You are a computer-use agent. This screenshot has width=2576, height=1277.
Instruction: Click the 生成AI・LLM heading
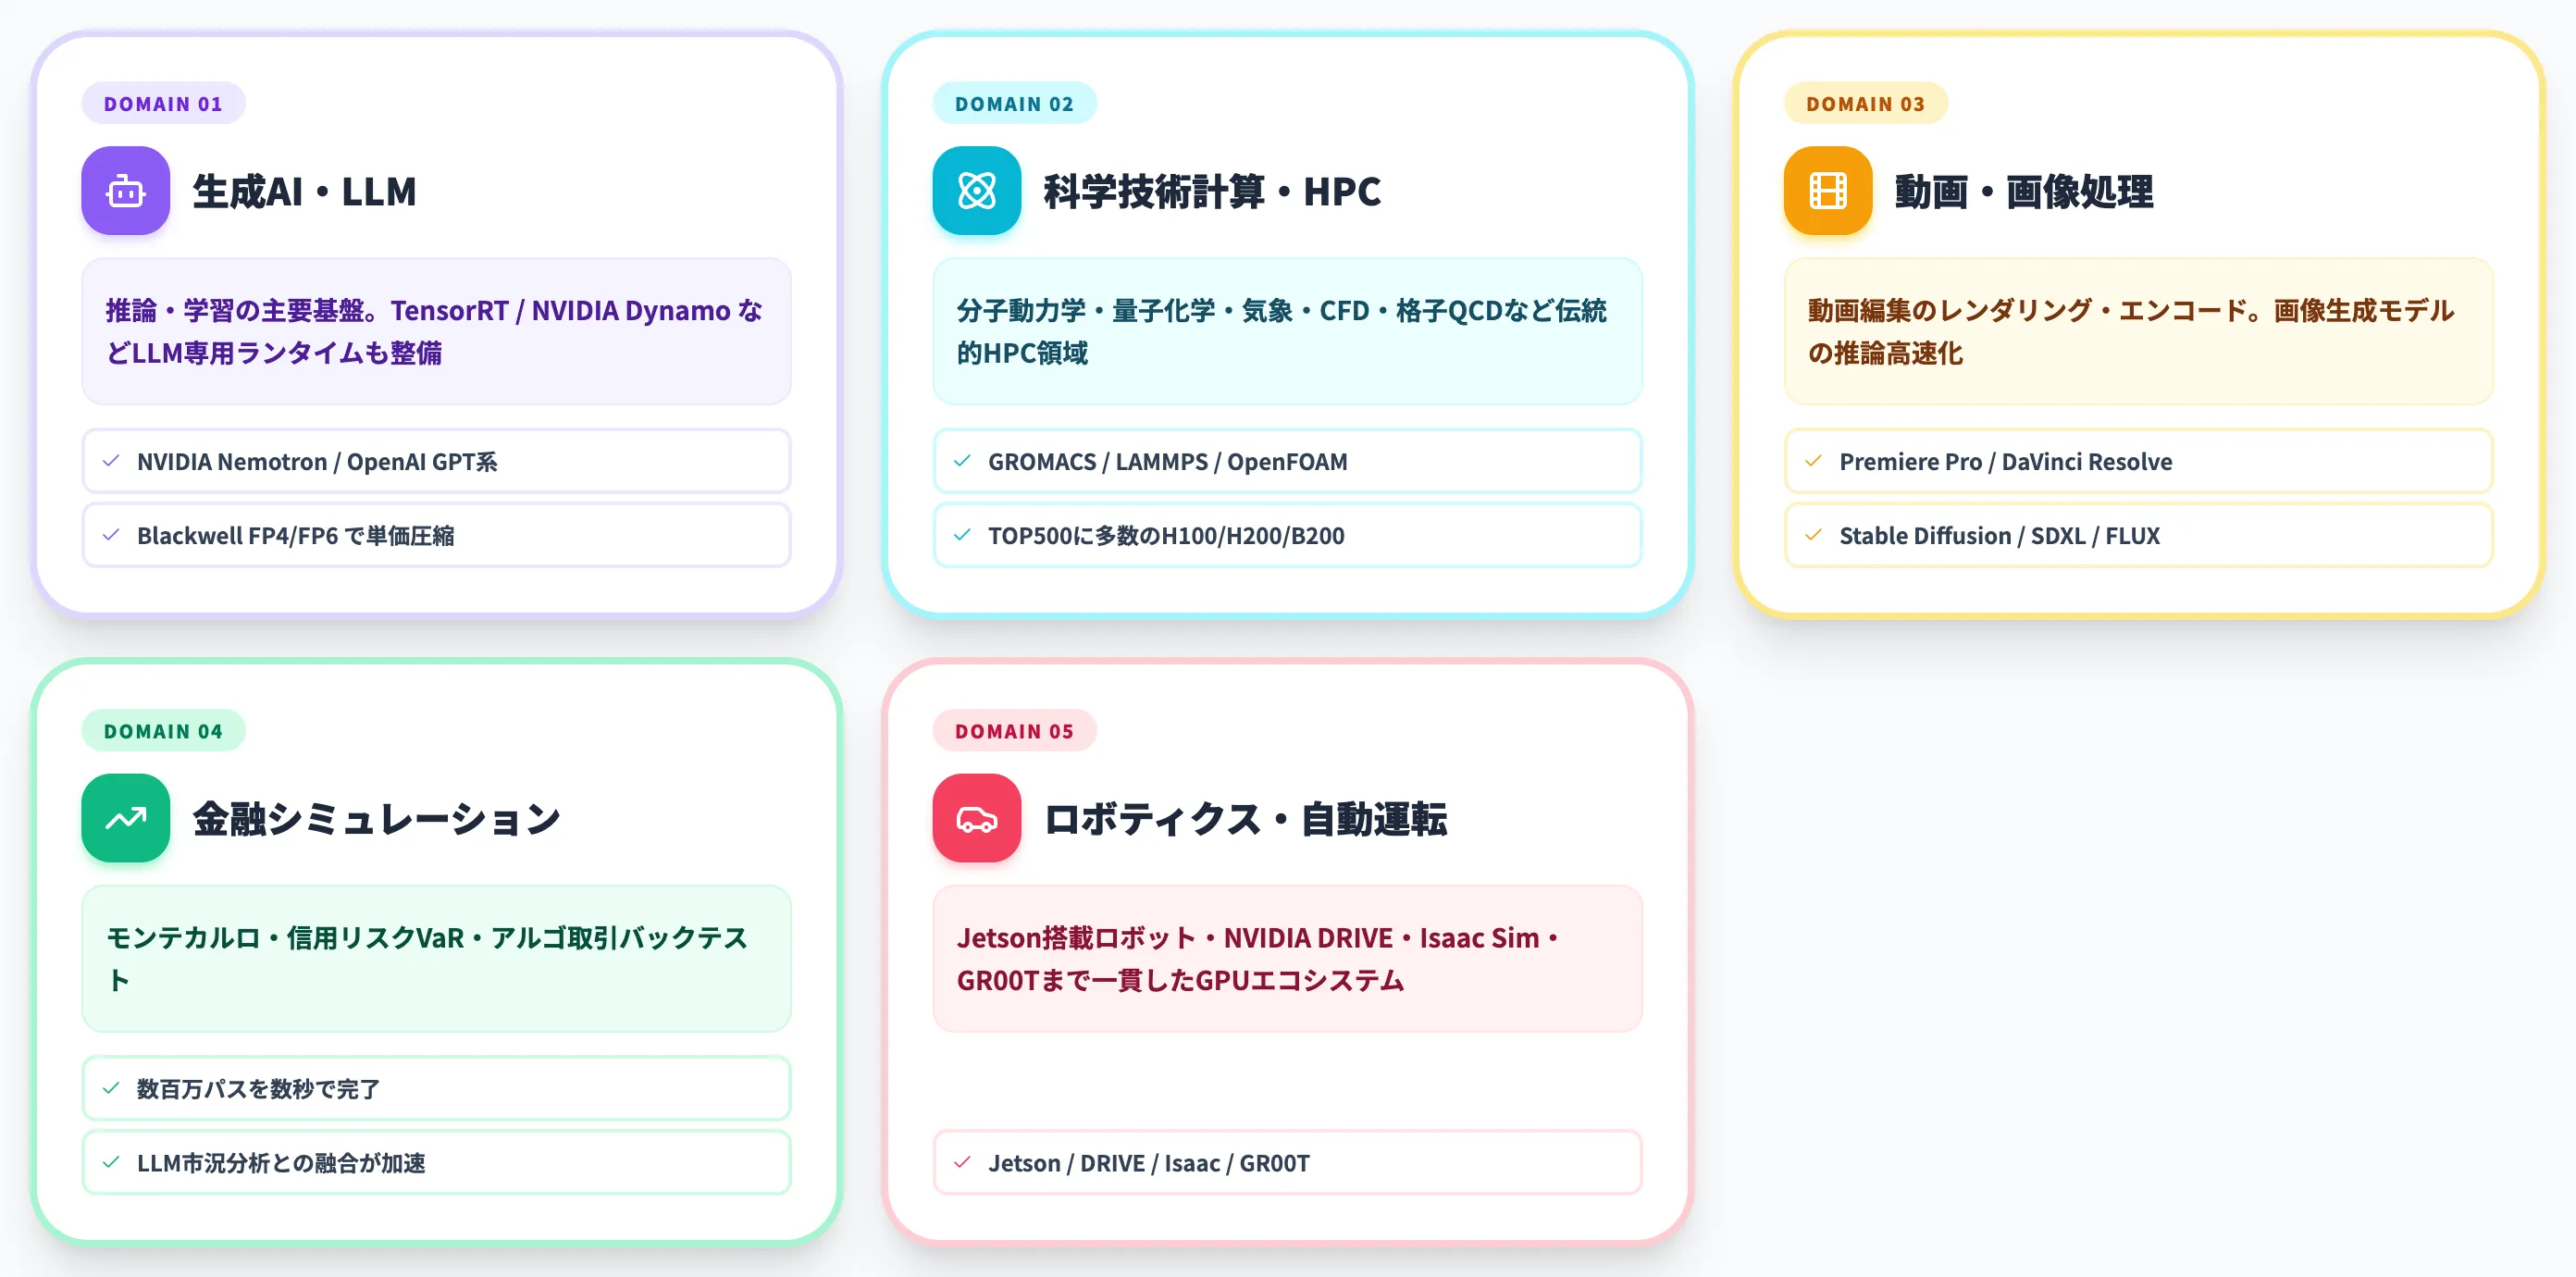pyautogui.click(x=304, y=191)
